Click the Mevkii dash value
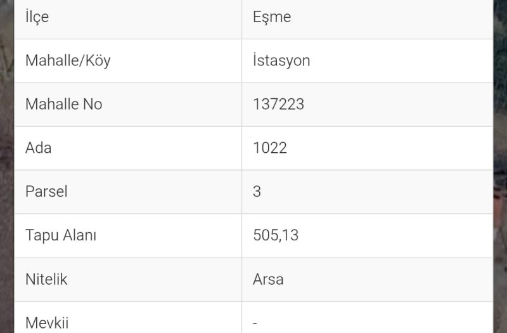Image resolution: width=507 pixels, height=333 pixels. (x=255, y=323)
